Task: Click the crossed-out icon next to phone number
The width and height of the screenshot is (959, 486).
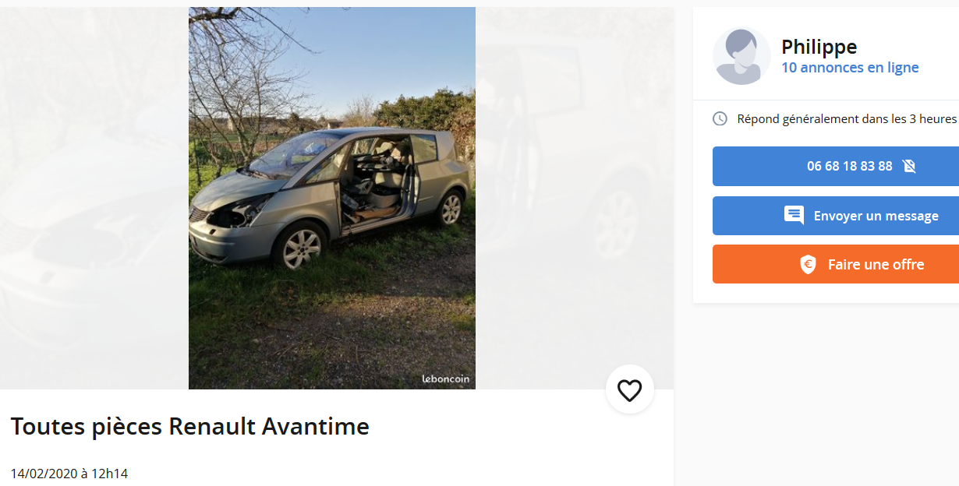Action: (908, 166)
